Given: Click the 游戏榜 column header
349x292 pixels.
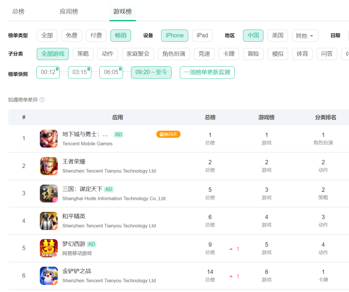Looking at the screenshot, I should tap(266, 117).
